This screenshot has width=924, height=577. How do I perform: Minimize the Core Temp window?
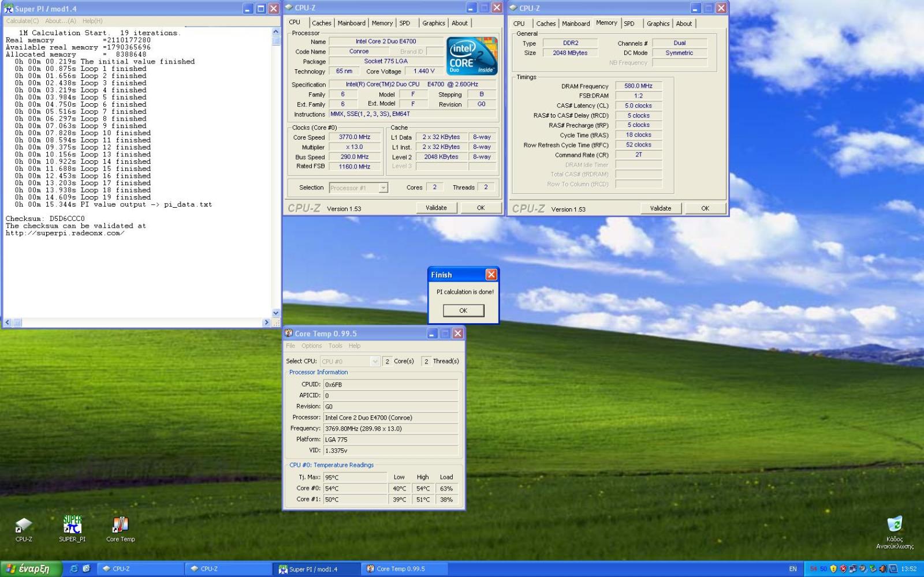[x=433, y=334]
